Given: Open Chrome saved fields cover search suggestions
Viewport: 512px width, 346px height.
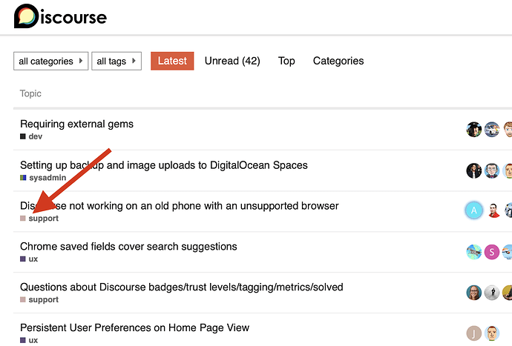Looking at the screenshot, I should 128,247.
